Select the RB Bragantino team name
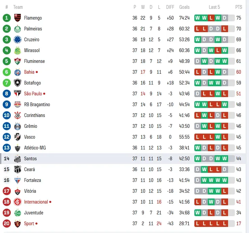The width and height of the screenshot is (249, 233). (37, 104)
